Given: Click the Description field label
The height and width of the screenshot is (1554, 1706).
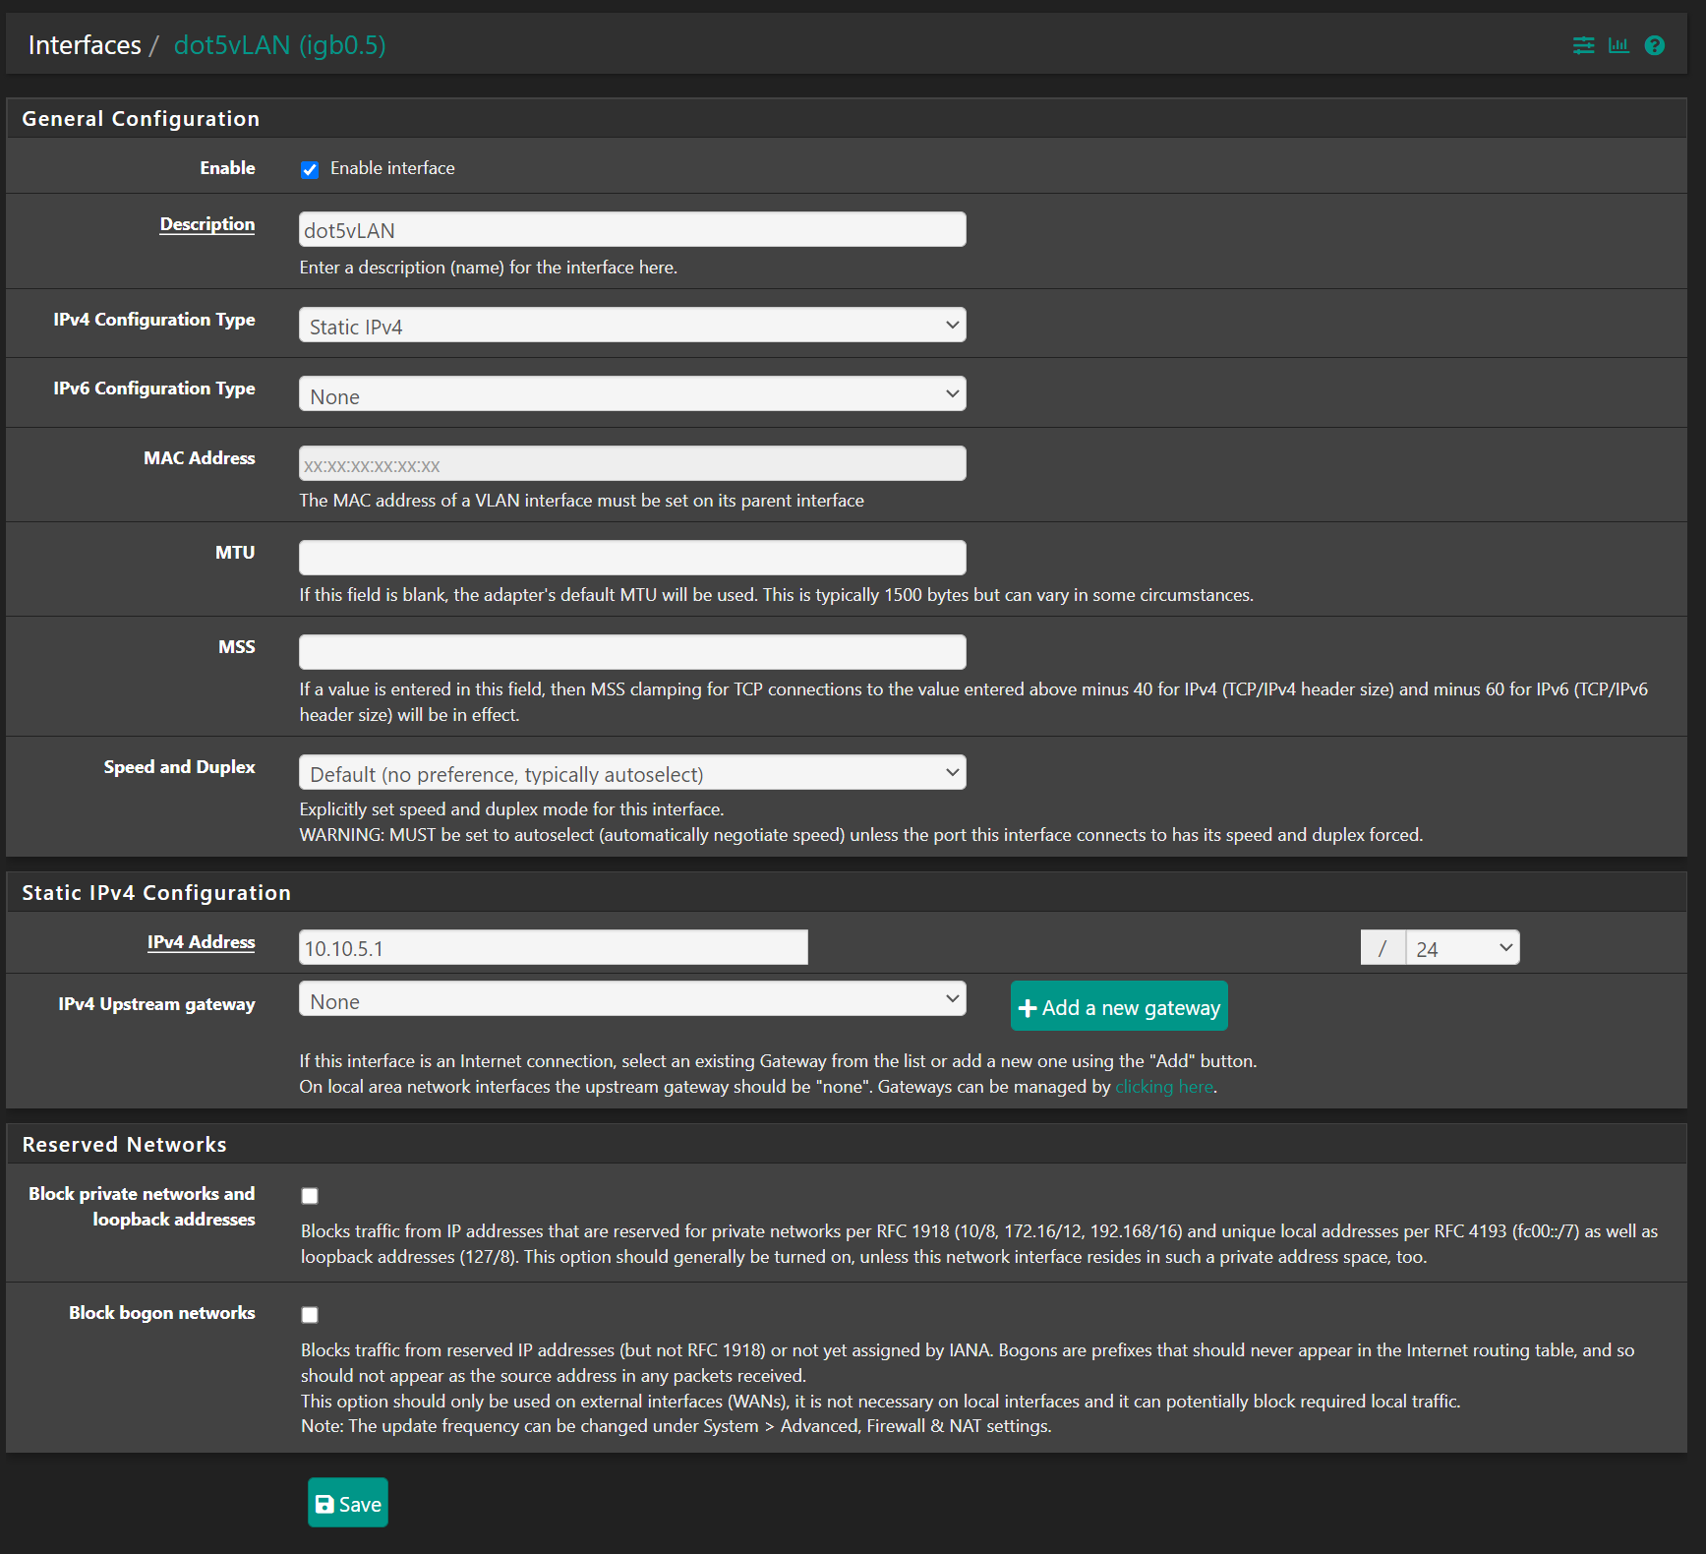Looking at the screenshot, I should 207,224.
